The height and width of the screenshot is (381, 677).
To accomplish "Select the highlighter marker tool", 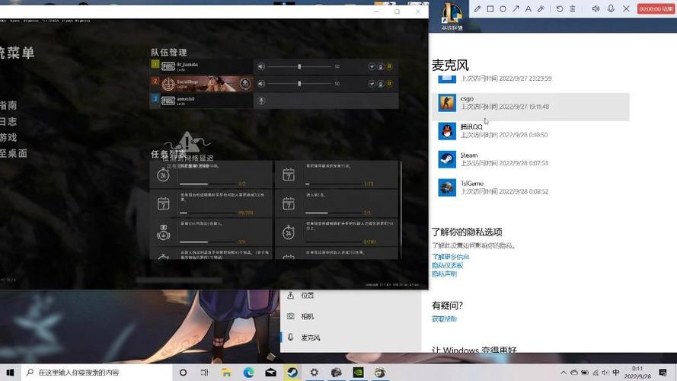I will tap(541, 8).
